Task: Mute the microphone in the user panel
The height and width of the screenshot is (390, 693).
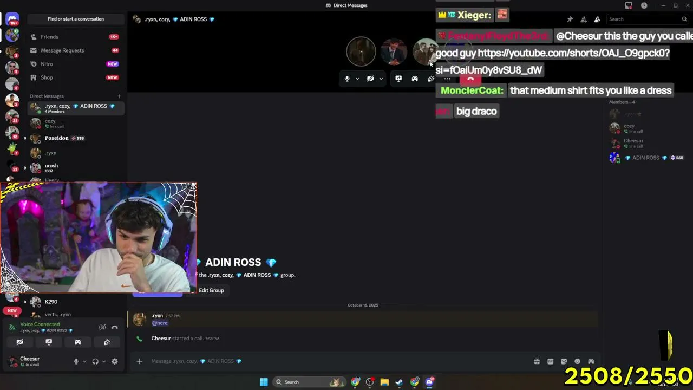Action: tap(76, 361)
